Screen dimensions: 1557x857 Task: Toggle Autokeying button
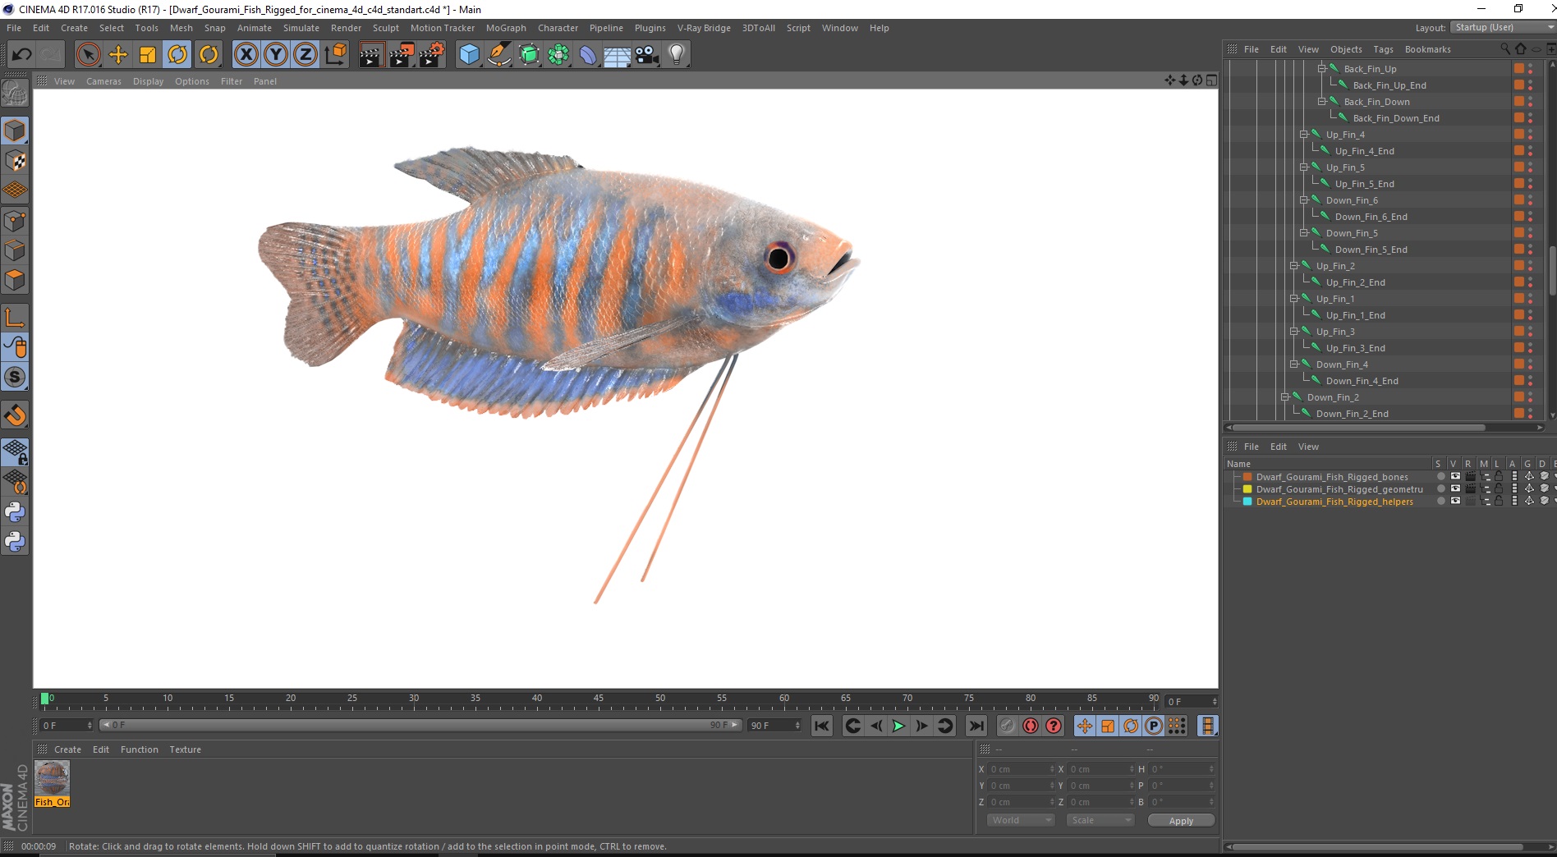click(1030, 726)
